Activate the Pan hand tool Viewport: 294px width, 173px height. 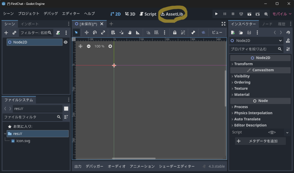[x=129, y=33]
